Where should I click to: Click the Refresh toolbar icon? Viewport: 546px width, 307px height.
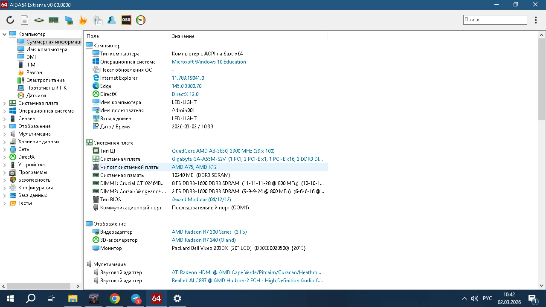(x=10, y=20)
